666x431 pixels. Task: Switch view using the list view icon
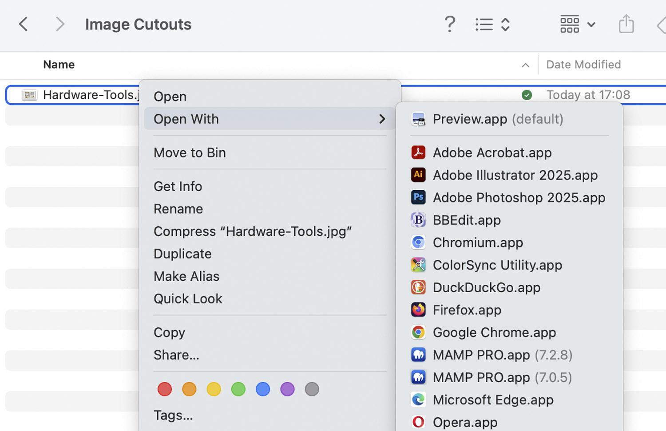click(x=484, y=24)
